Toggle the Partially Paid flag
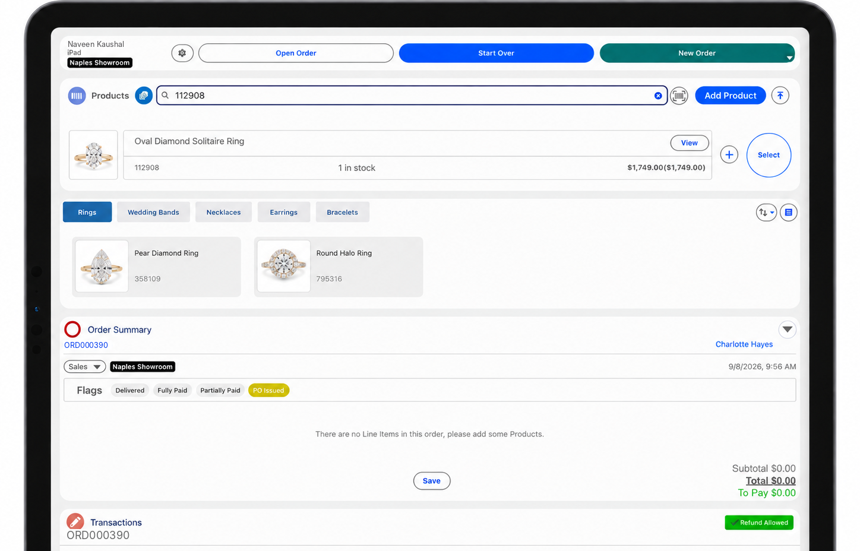This screenshot has width=860, height=551. 220,391
